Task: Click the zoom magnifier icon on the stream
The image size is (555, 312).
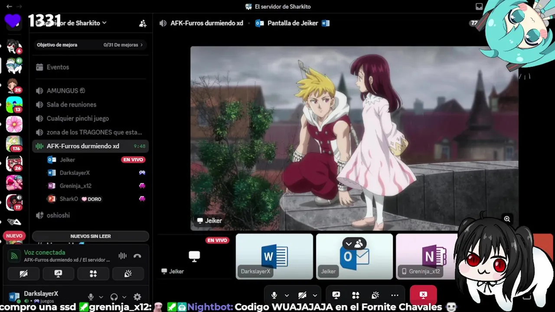Action: pyautogui.click(x=507, y=219)
